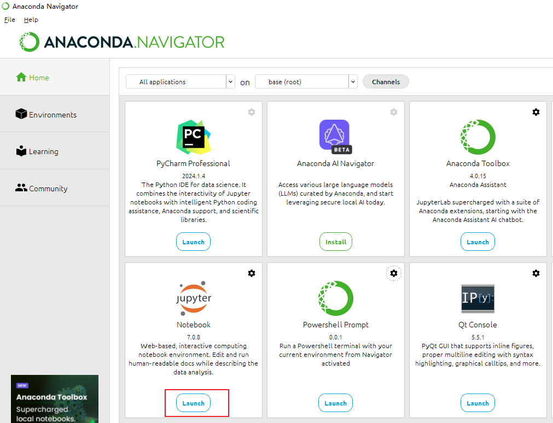Viewport: 553px width, 423px height.
Task: Click the Home house icon in sidebar
Action: pos(21,77)
